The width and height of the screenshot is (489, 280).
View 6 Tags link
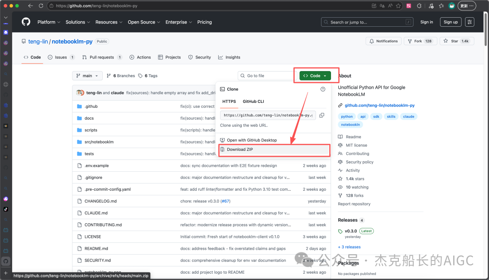[148, 76]
